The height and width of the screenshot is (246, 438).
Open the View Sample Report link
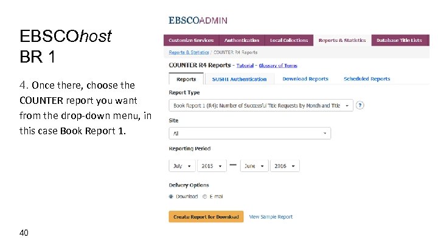tap(271, 217)
